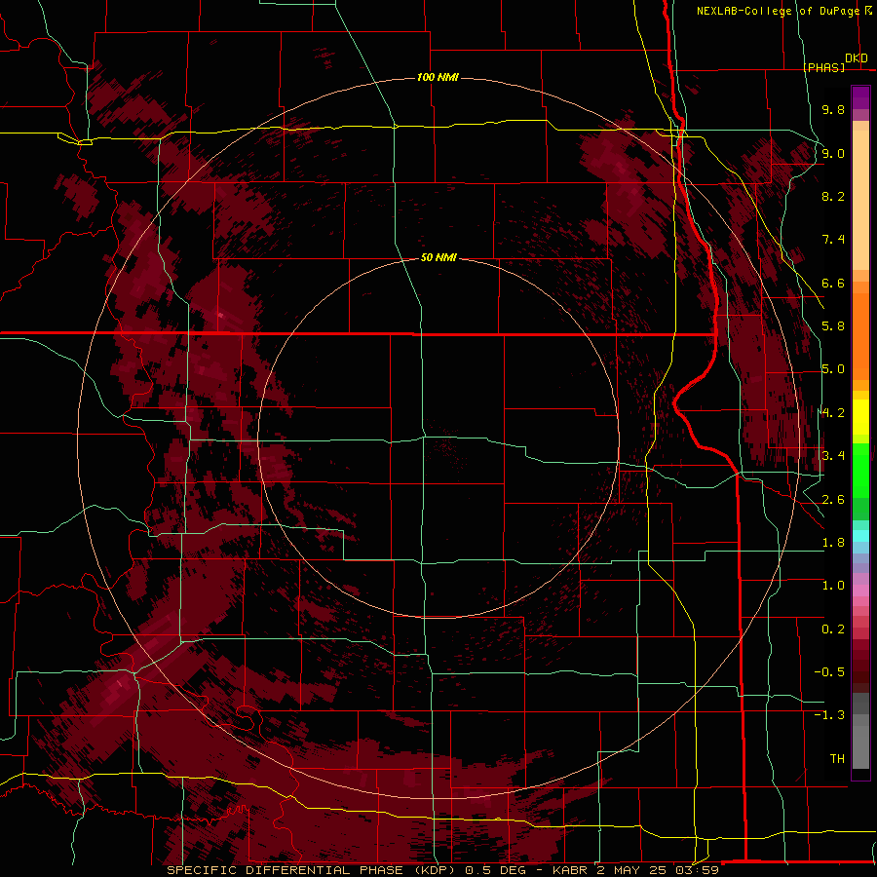Click the 50 NMI range ring label

pyautogui.click(x=438, y=257)
